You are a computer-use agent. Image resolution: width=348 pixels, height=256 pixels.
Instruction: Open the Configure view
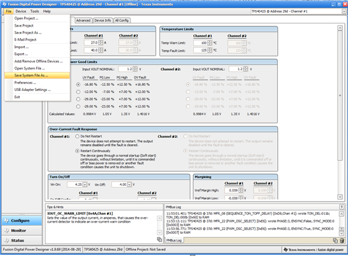click(22, 221)
